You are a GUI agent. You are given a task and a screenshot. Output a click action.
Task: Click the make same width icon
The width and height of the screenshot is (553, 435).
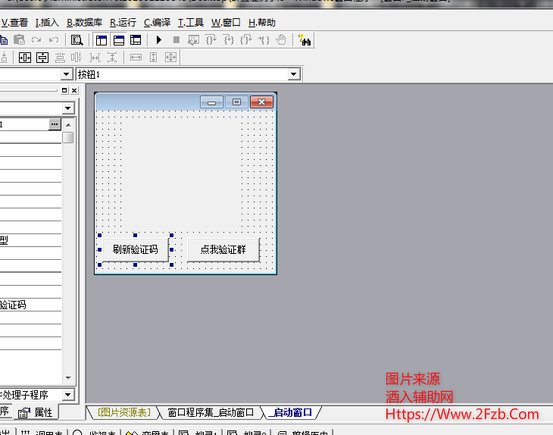tap(136, 57)
